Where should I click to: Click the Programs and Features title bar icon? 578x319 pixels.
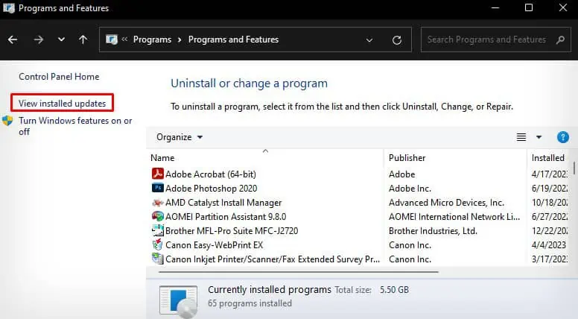pos(9,7)
